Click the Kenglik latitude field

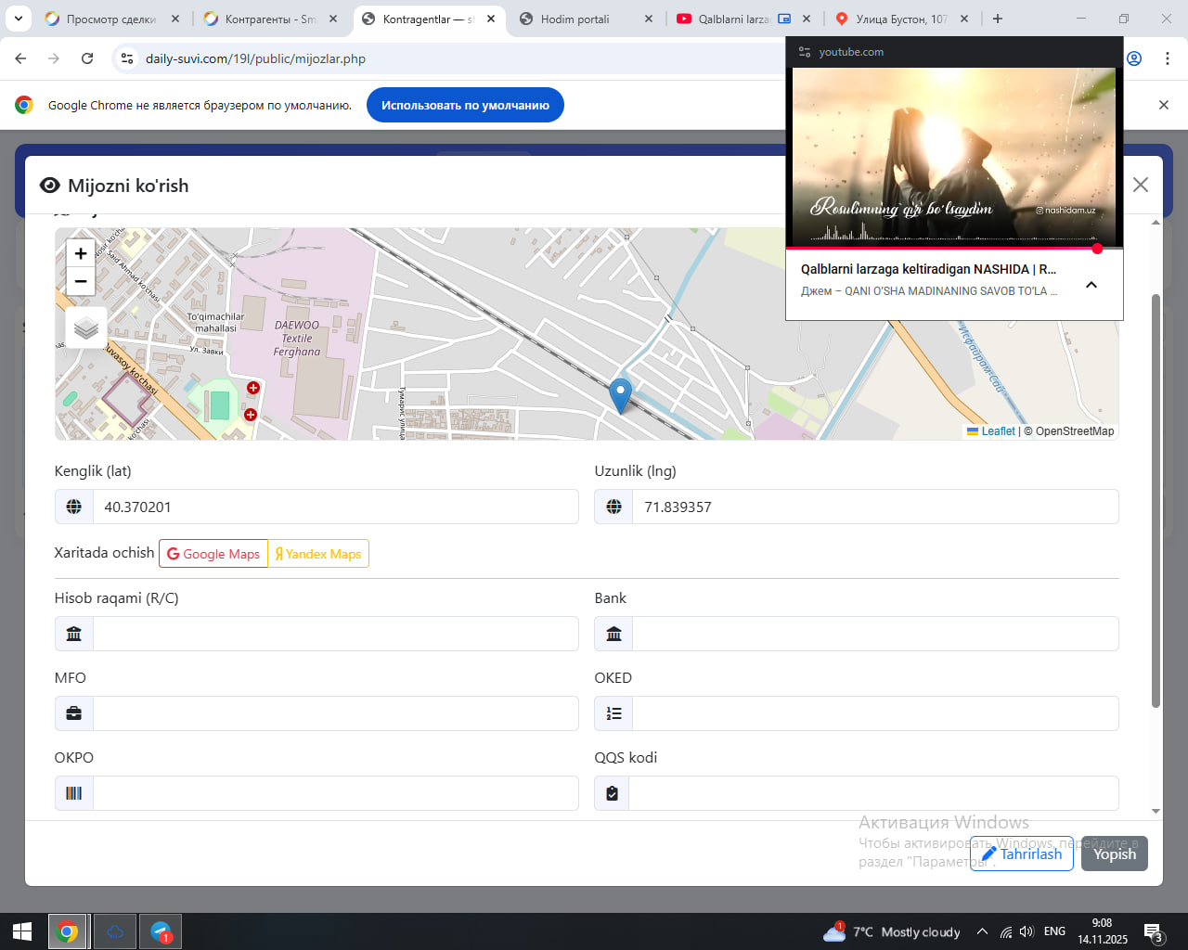coord(334,507)
